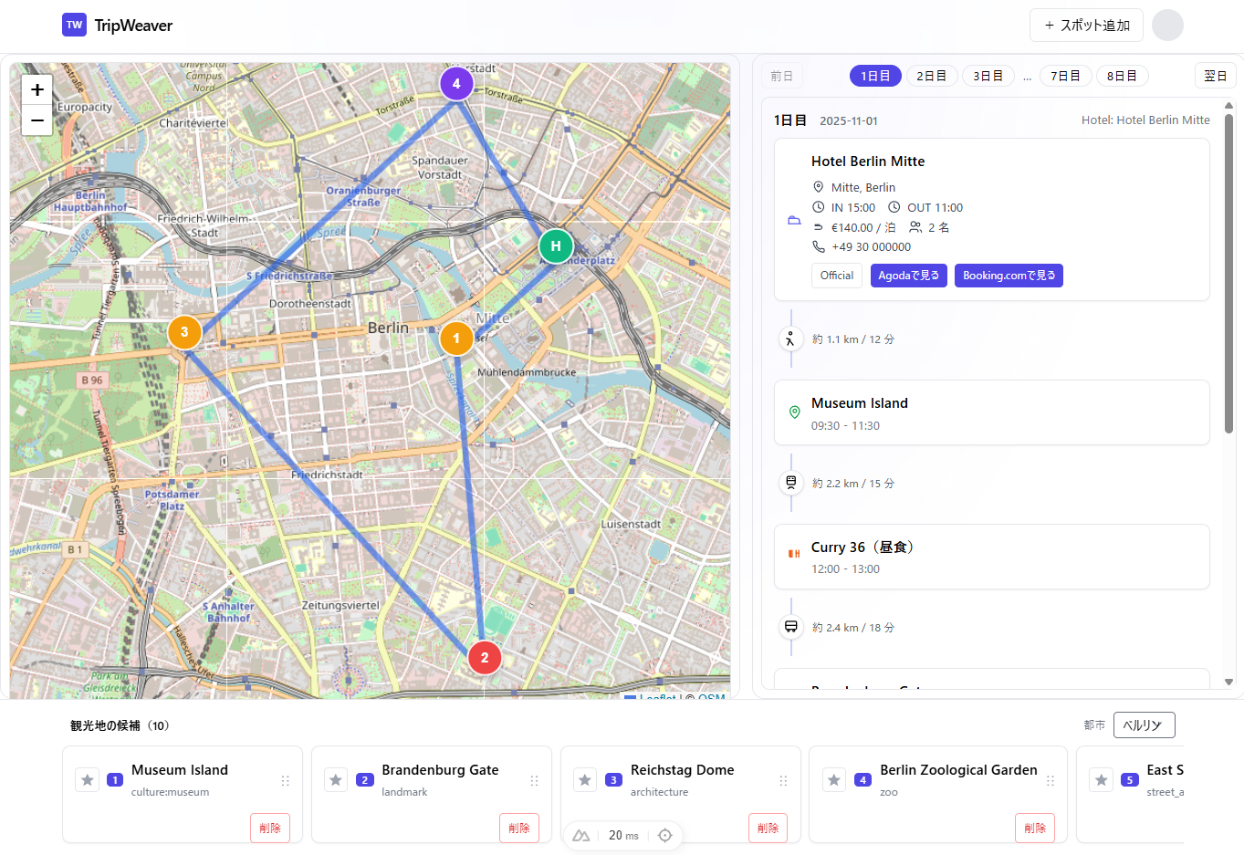The width and height of the screenshot is (1244, 855).
Task: Click drag handle on Reichstag Dome card
Action: 783,781
